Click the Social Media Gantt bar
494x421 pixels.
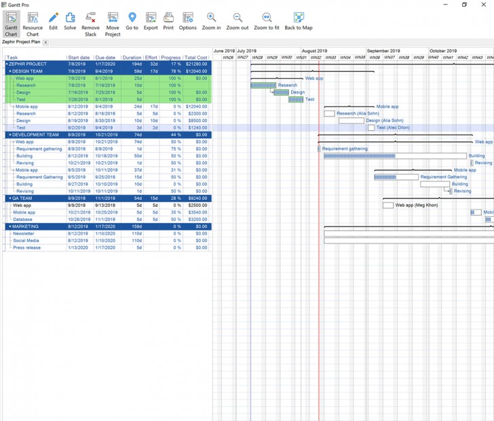click(x=409, y=241)
